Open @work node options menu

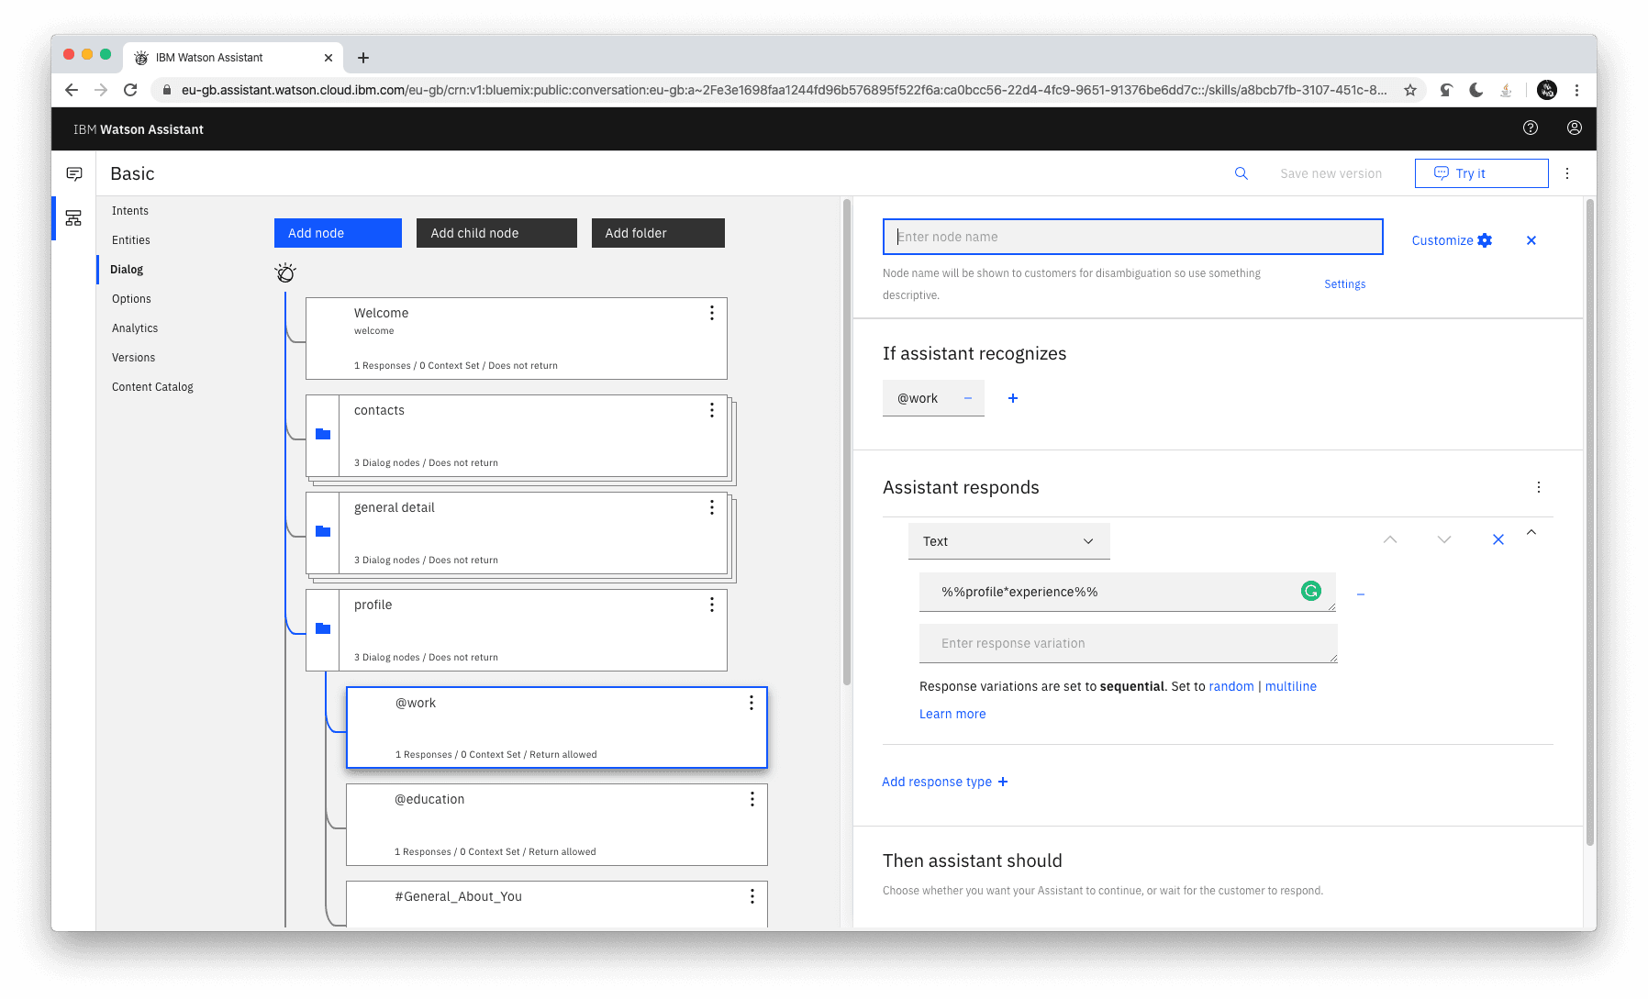click(751, 703)
